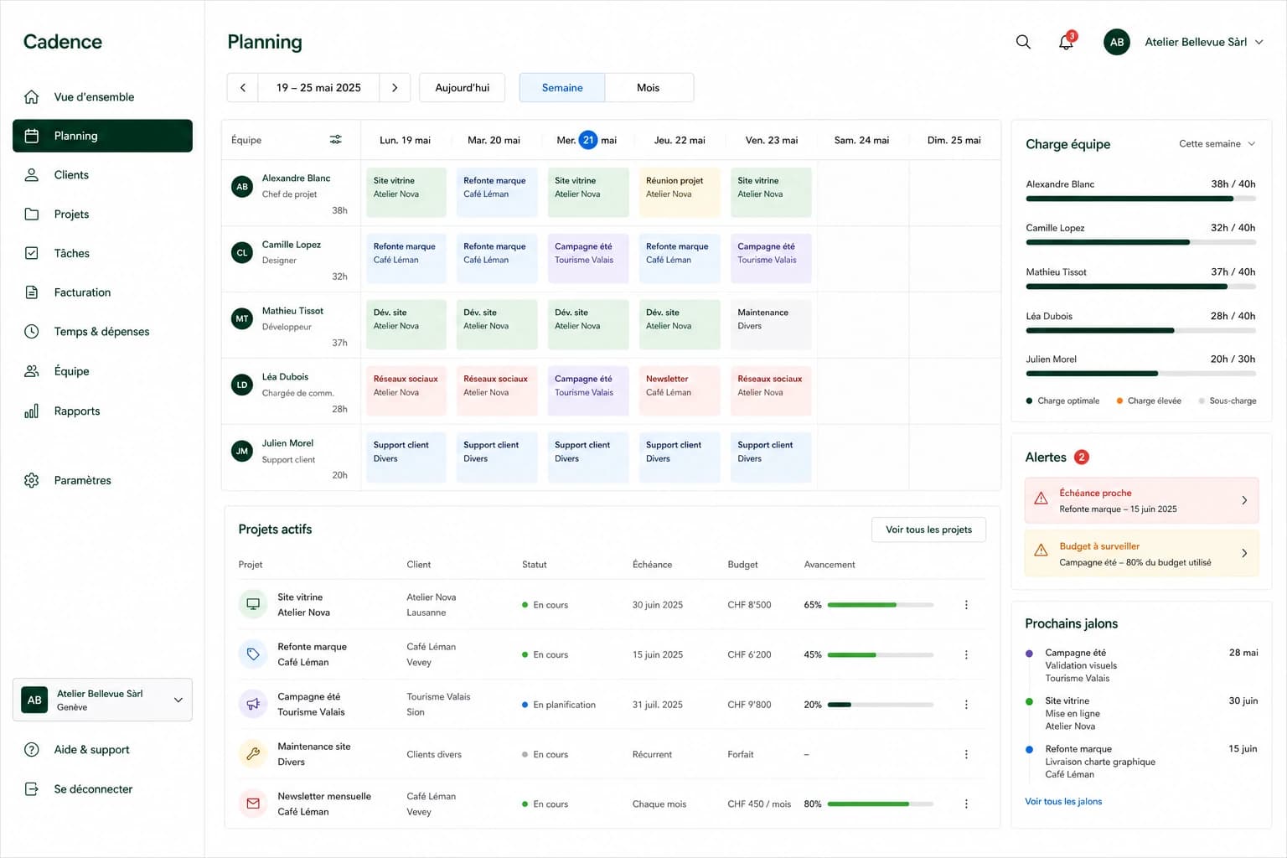
Task: Click the Cadence logo
Action: pyautogui.click(x=63, y=42)
